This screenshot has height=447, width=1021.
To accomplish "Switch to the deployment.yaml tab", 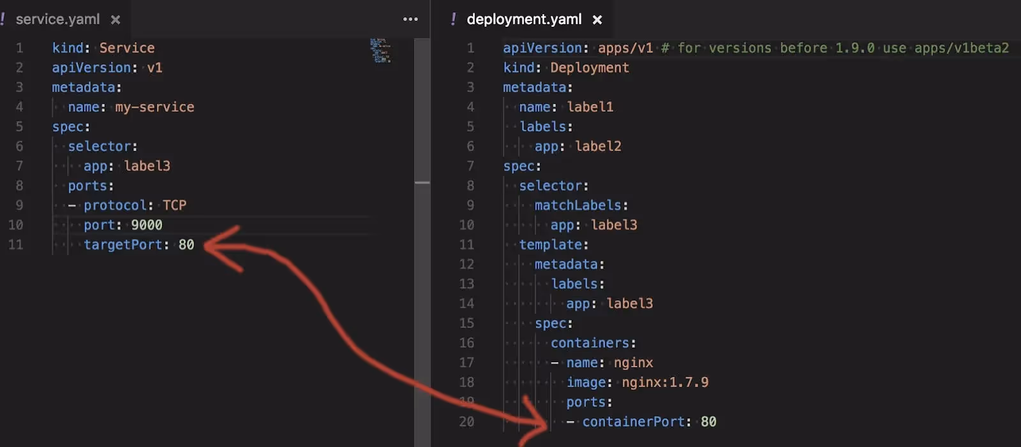I will (x=524, y=19).
